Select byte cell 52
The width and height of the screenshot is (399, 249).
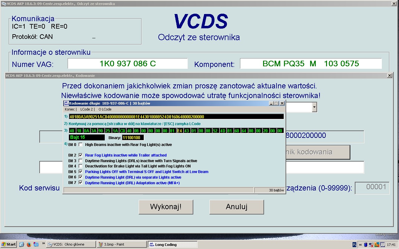216,131
